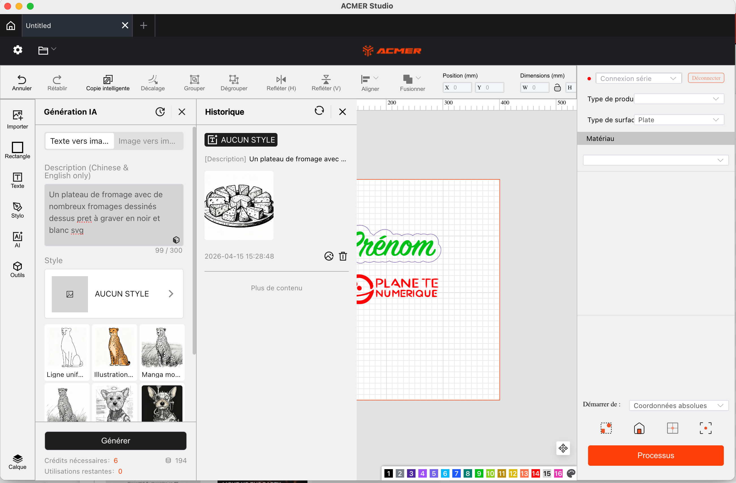736x483 pixels.
Task: Pick red layer color swatch 14
Action: 536,473
